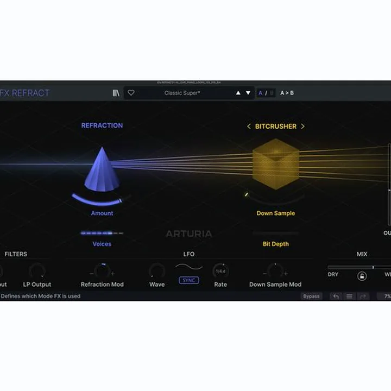The width and height of the screenshot is (391, 391).
Task: Click the Refraction Mod knob
Action: [x=102, y=271]
